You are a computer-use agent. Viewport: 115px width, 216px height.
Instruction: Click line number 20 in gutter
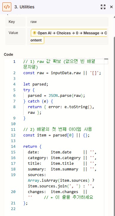coord(13,192)
